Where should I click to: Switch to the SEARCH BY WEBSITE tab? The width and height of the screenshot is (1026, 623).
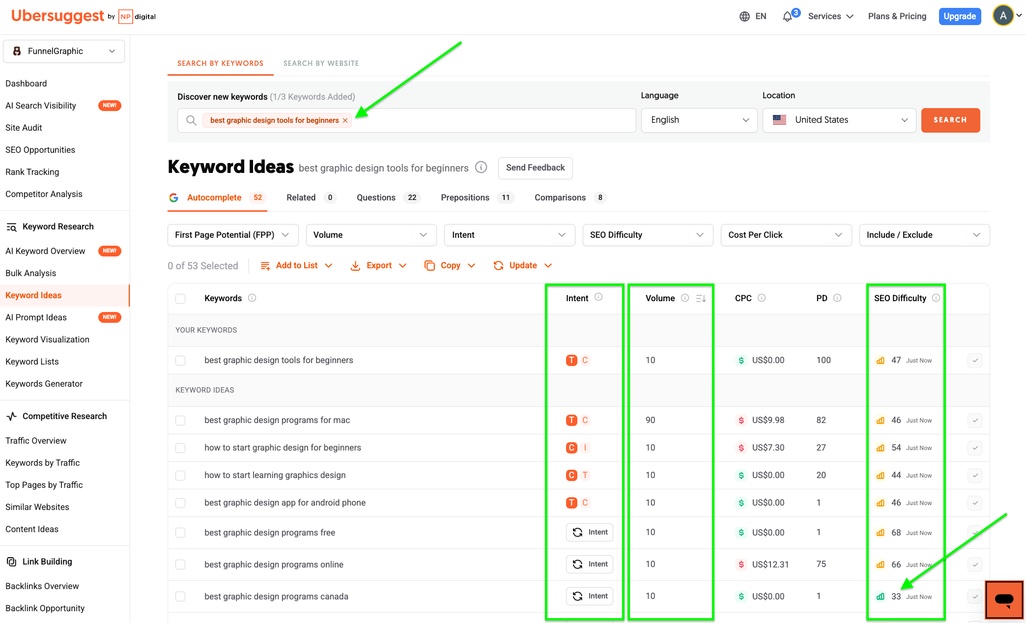[320, 63]
